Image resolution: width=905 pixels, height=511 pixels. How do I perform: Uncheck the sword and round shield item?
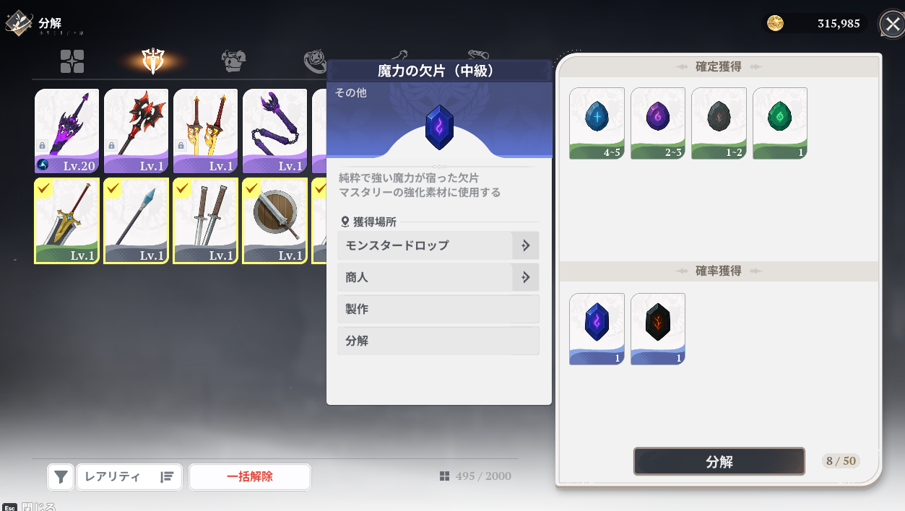[274, 221]
